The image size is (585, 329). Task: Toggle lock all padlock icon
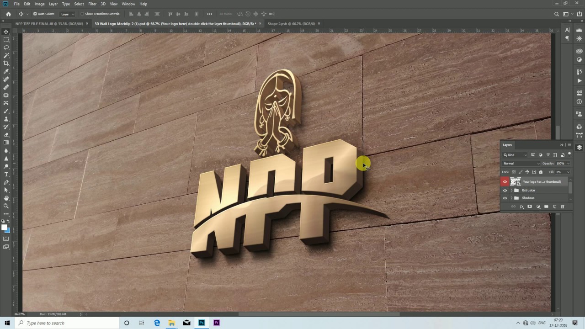541,172
